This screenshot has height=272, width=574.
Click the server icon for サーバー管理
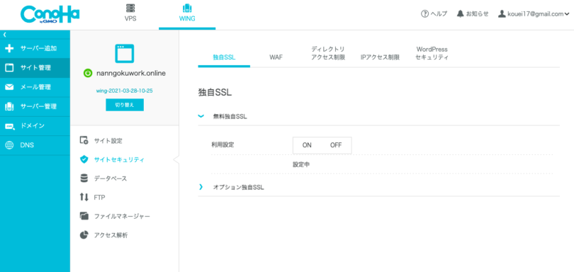(x=9, y=107)
